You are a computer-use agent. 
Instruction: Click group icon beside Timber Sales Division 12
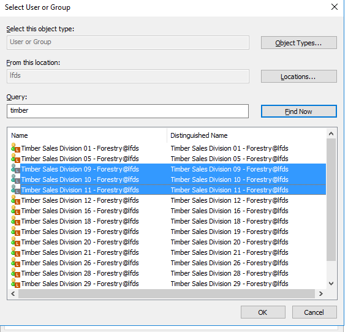[x=15, y=200]
